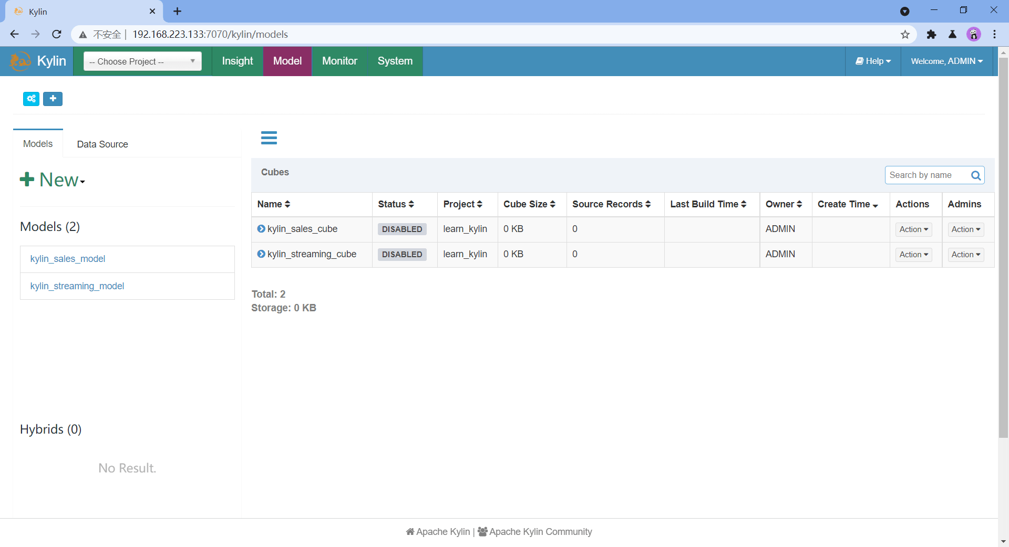This screenshot has height=547, width=1009.
Task: Open the Help dropdown menu
Action: point(873,61)
